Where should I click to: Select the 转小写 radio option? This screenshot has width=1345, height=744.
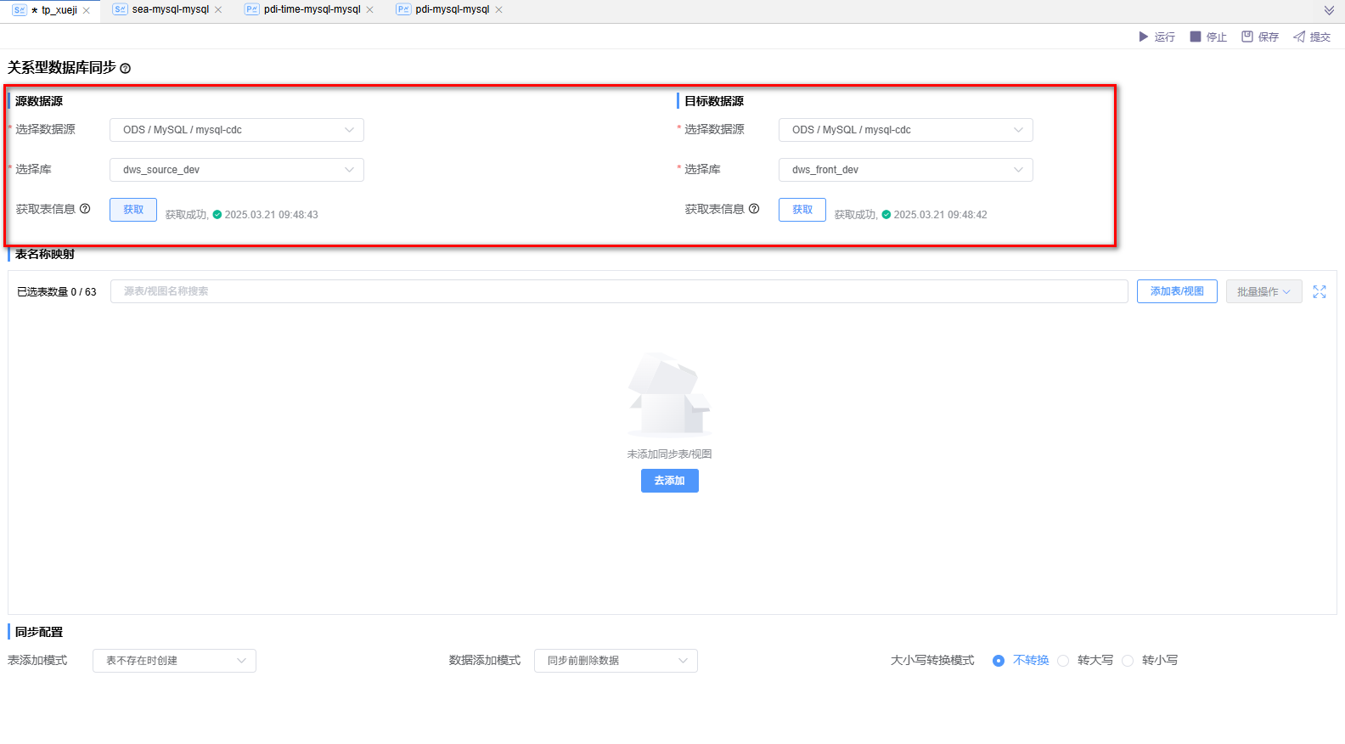point(1128,661)
